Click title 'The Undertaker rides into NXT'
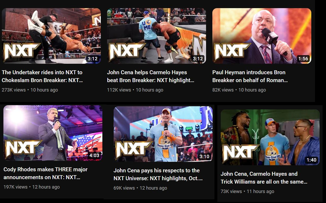 pyautogui.click(x=42, y=76)
